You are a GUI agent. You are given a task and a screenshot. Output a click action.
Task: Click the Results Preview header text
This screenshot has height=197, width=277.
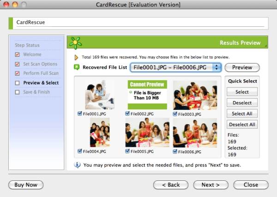(240, 43)
